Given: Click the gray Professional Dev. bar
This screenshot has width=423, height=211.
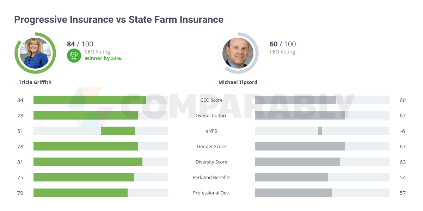Looking at the screenshot, I should pos(293,193).
